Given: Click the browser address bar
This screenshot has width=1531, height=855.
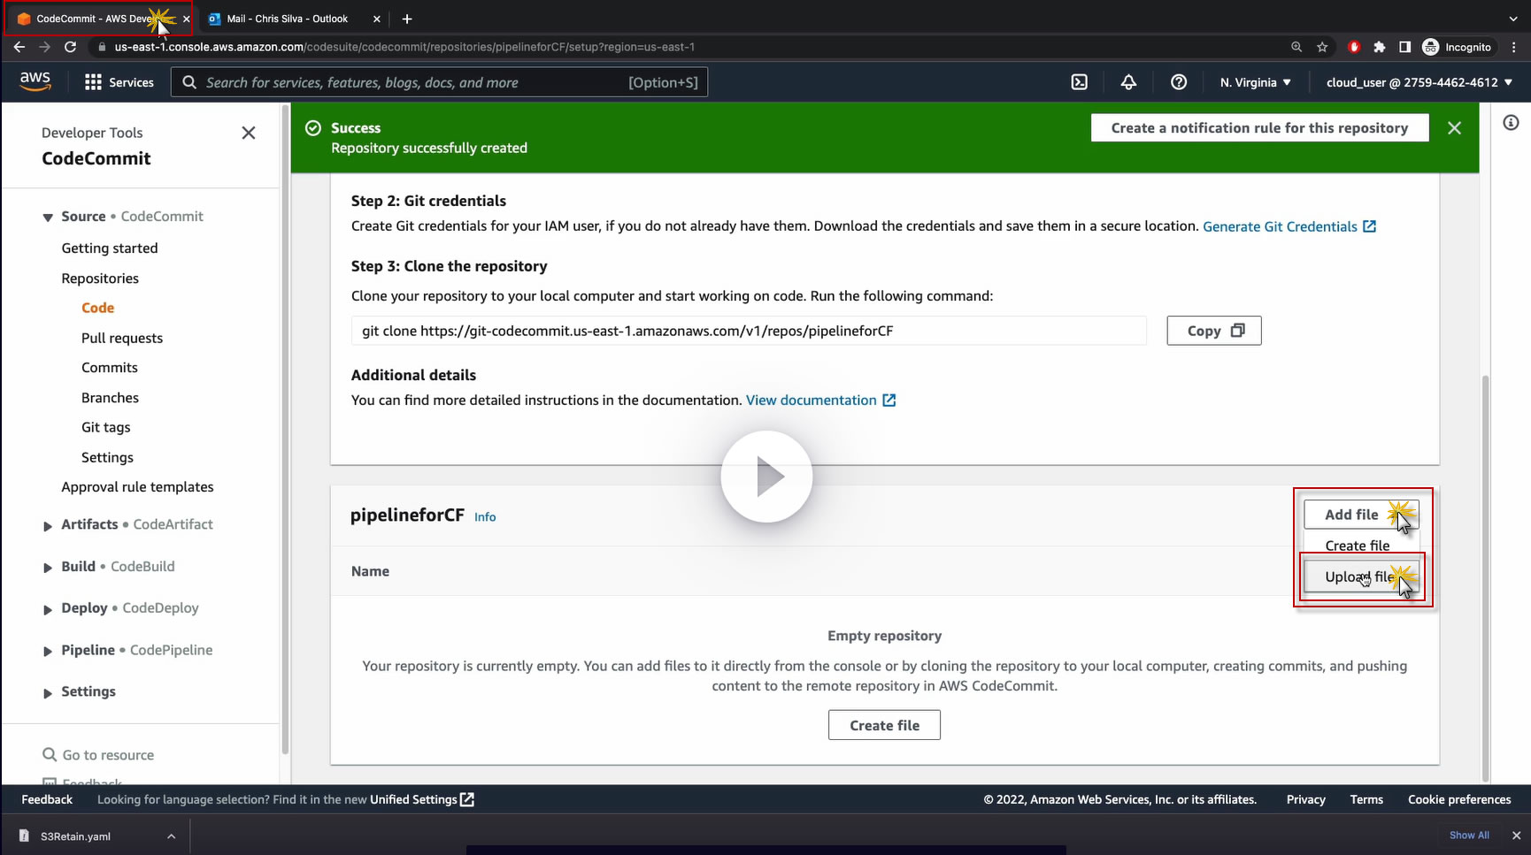Looking at the screenshot, I should point(690,47).
